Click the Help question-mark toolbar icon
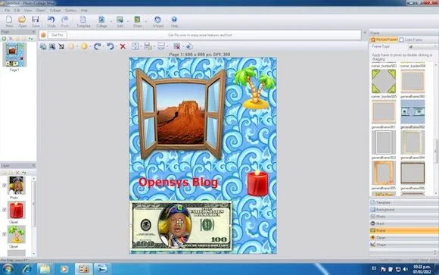Image resolution: width=439 pixels, height=275 pixels. [x=174, y=21]
